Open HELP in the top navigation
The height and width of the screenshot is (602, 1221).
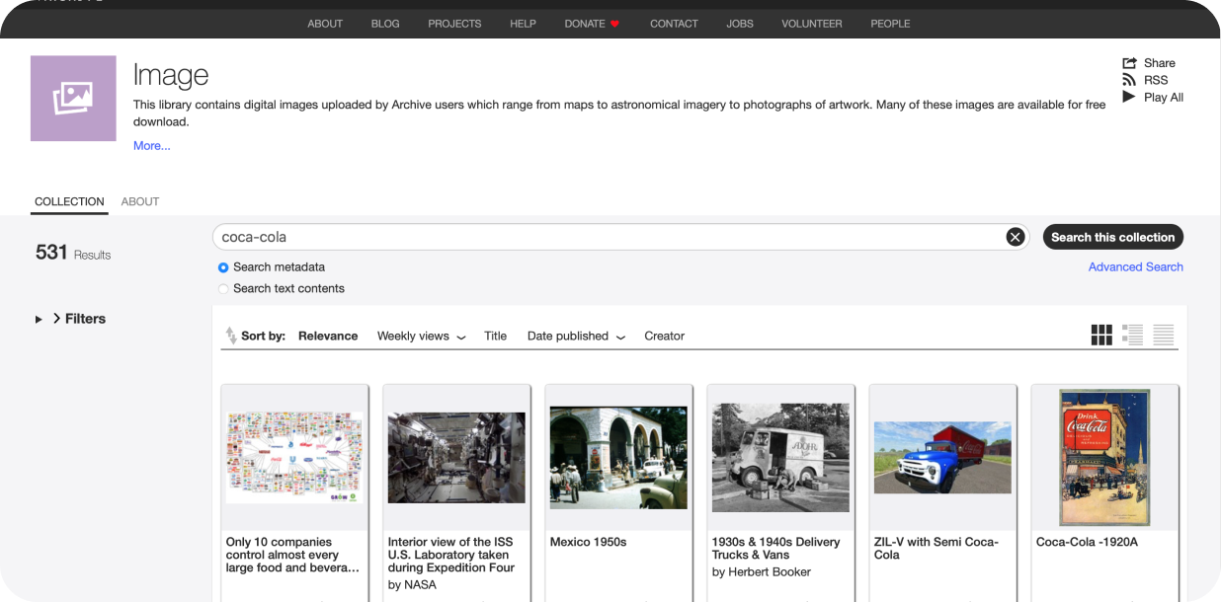point(523,24)
